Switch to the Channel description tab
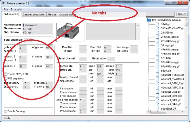 tap(34, 15)
